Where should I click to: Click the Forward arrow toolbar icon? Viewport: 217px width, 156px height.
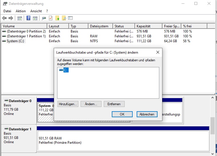click(11, 18)
